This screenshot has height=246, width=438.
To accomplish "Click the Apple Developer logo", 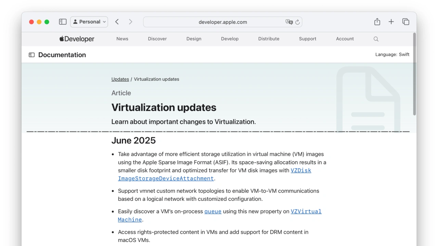I will [x=77, y=39].
